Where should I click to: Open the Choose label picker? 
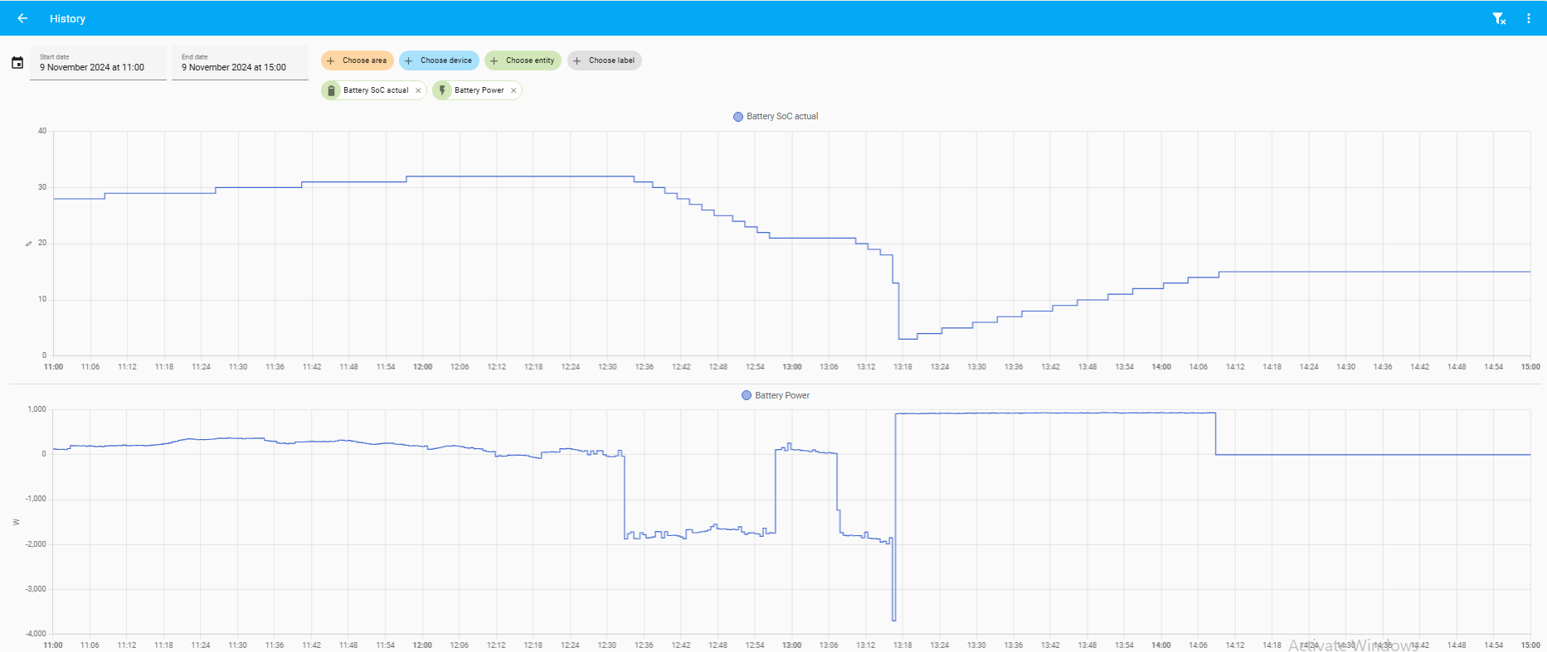click(x=604, y=60)
